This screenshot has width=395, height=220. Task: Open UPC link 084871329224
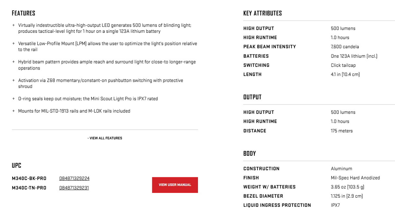(x=74, y=179)
